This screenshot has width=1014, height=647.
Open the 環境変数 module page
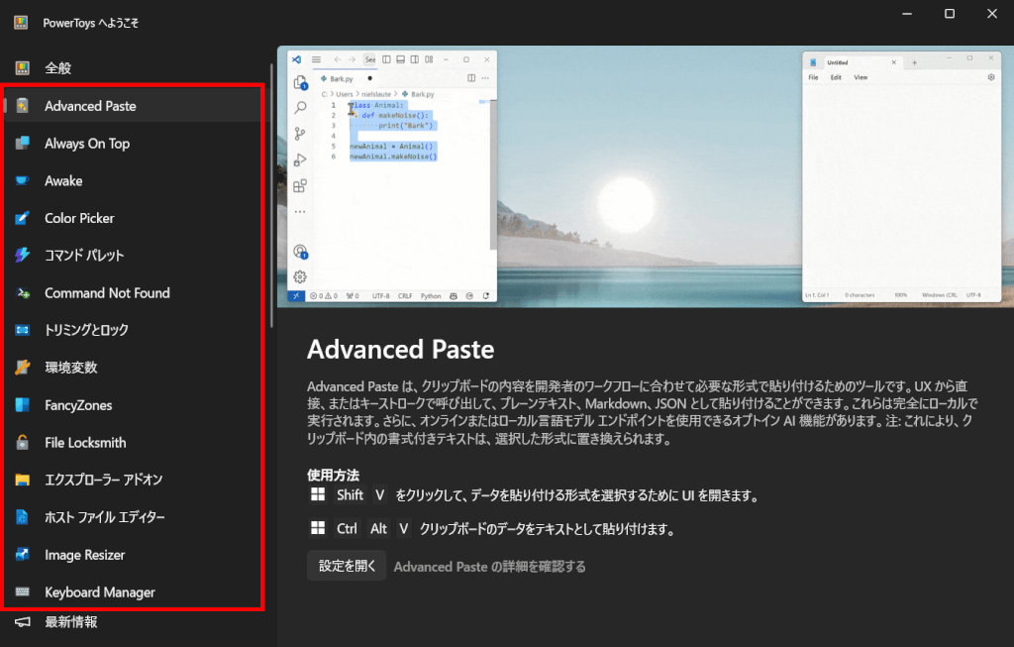(70, 368)
